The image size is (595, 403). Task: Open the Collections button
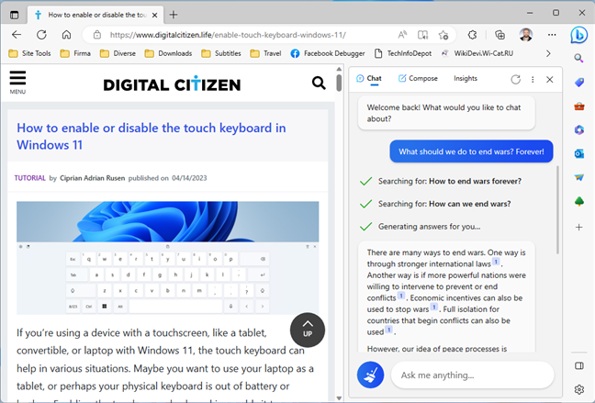[500, 35]
